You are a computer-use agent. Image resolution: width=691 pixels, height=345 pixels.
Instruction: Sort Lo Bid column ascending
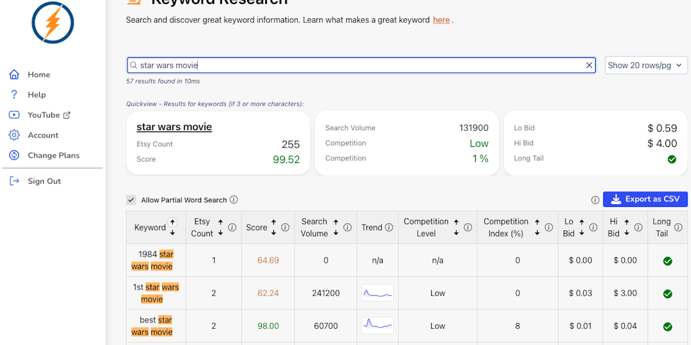point(582,222)
